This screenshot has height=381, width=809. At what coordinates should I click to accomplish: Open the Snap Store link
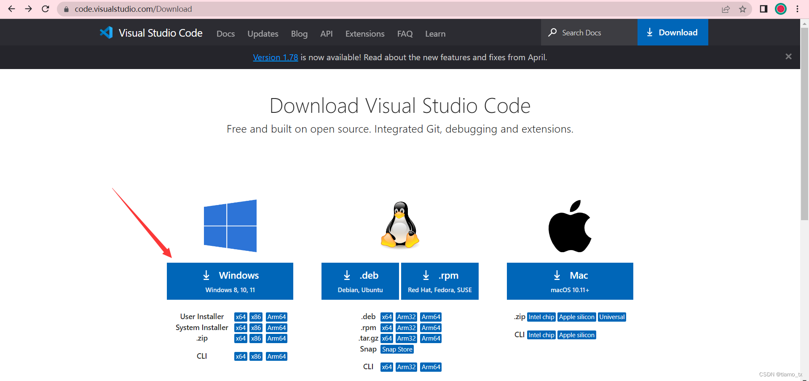397,349
